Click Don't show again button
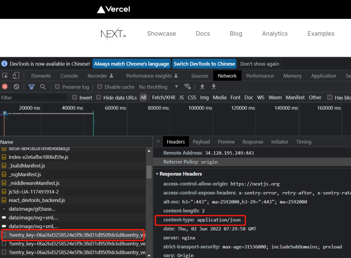This screenshot has width=351, height=258. 260,64
